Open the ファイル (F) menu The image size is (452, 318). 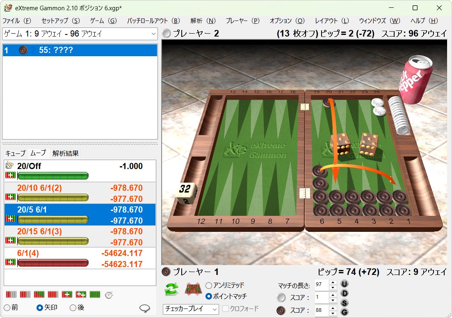(17, 21)
